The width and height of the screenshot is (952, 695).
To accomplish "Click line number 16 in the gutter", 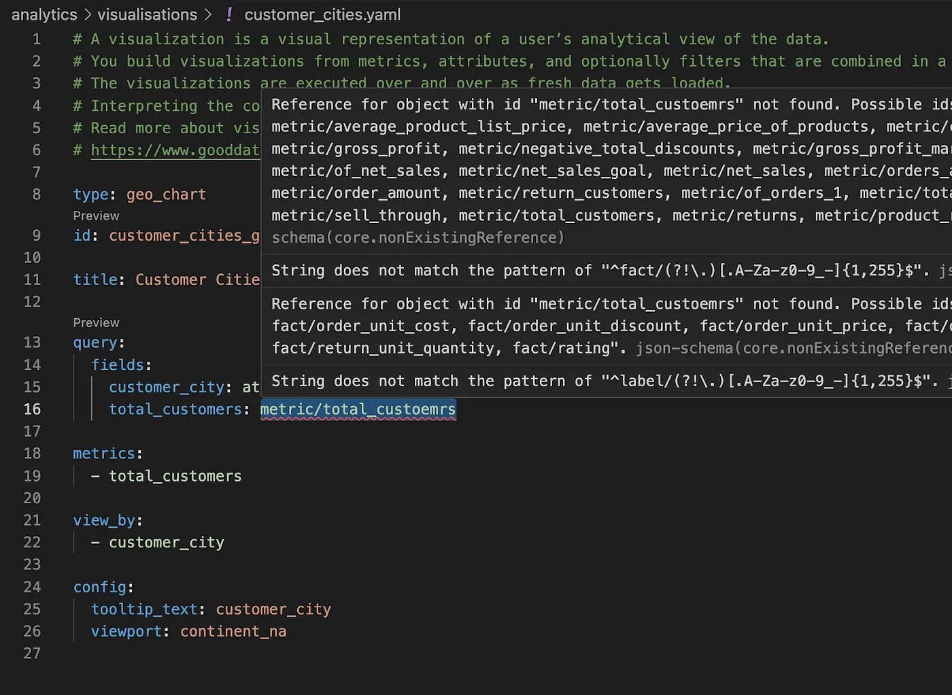I will (x=32, y=409).
